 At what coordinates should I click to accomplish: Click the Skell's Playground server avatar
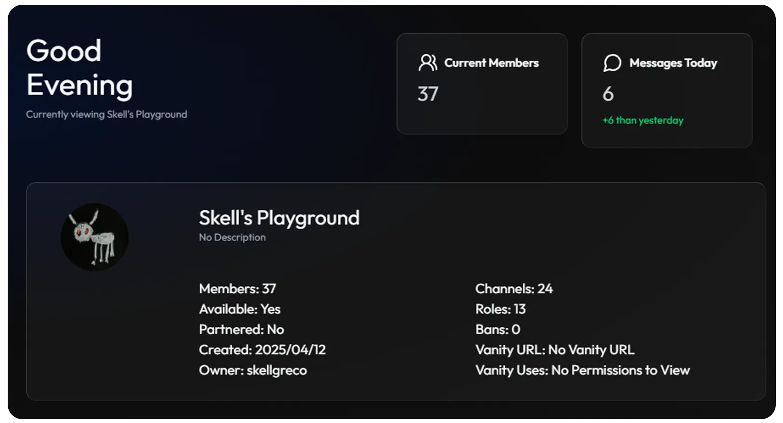click(94, 237)
